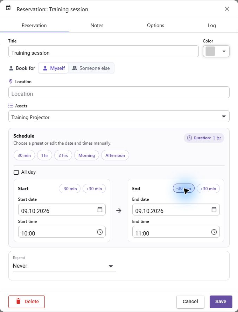Open the End time clock picker icon

(214, 232)
